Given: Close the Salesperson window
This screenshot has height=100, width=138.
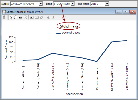Looking at the screenshot, I should (x=133, y=12).
